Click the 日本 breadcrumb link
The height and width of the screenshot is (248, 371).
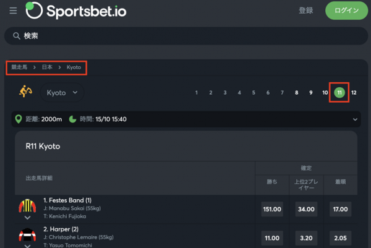(x=47, y=67)
